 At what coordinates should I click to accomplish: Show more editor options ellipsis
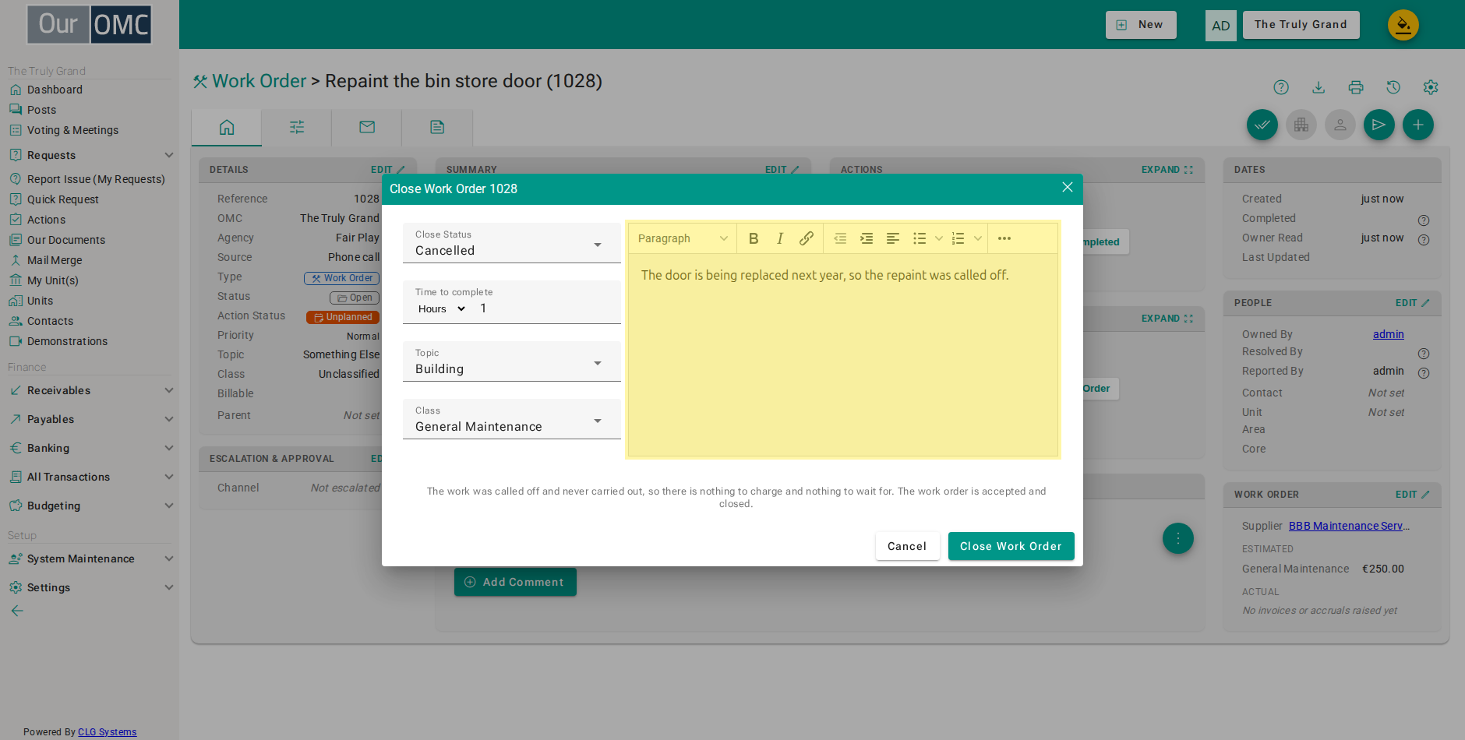point(1004,238)
